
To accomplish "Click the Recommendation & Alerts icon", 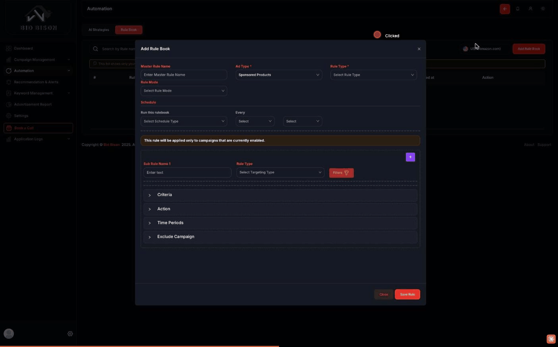I will (x=9, y=82).
